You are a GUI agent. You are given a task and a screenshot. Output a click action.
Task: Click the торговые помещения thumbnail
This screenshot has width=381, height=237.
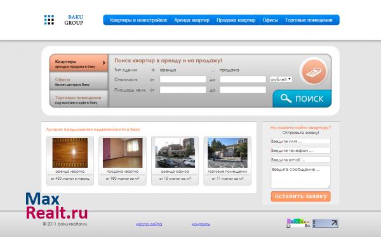tap(227, 153)
